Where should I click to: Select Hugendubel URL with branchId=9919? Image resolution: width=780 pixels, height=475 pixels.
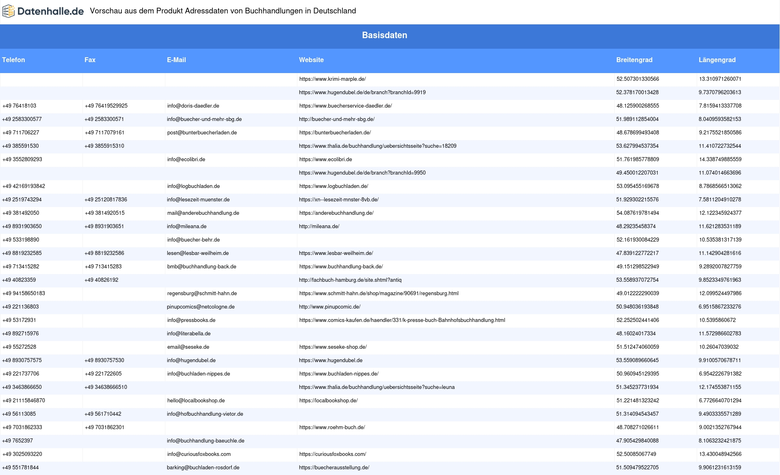[362, 93]
